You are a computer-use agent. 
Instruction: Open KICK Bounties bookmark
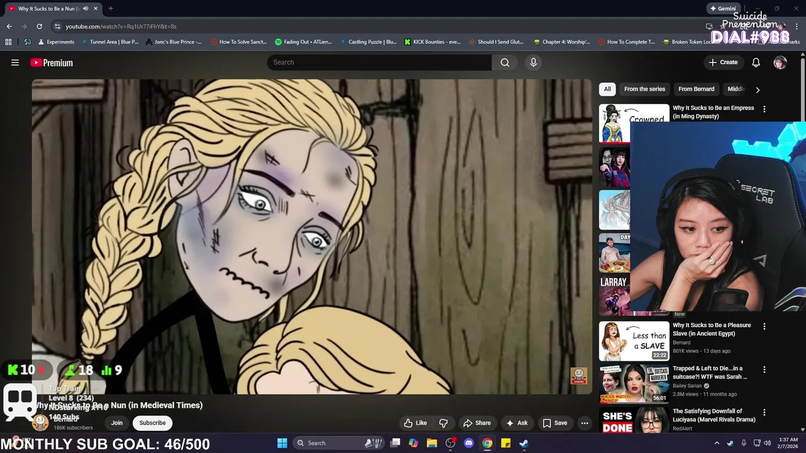[x=433, y=42]
